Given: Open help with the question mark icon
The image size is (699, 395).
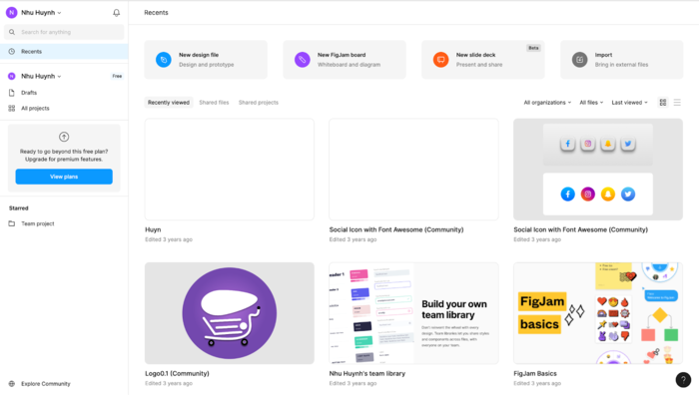Looking at the screenshot, I should point(683,380).
